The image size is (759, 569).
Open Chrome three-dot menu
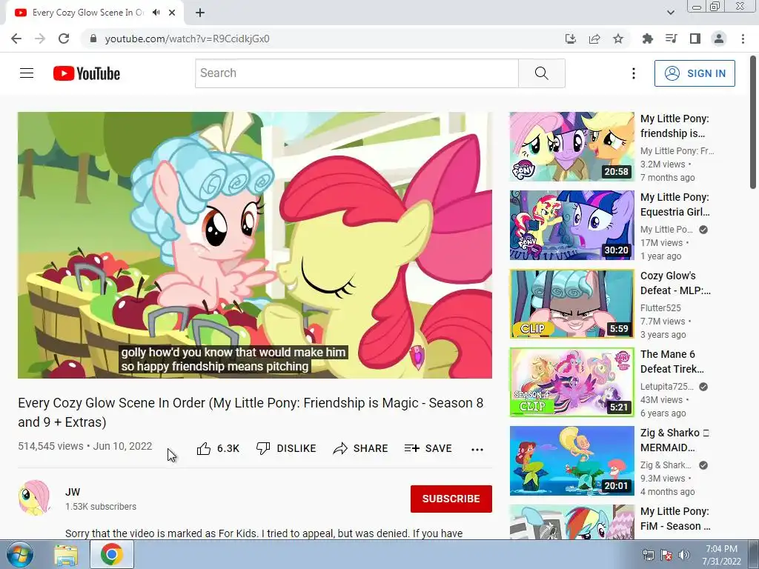click(x=743, y=39)
